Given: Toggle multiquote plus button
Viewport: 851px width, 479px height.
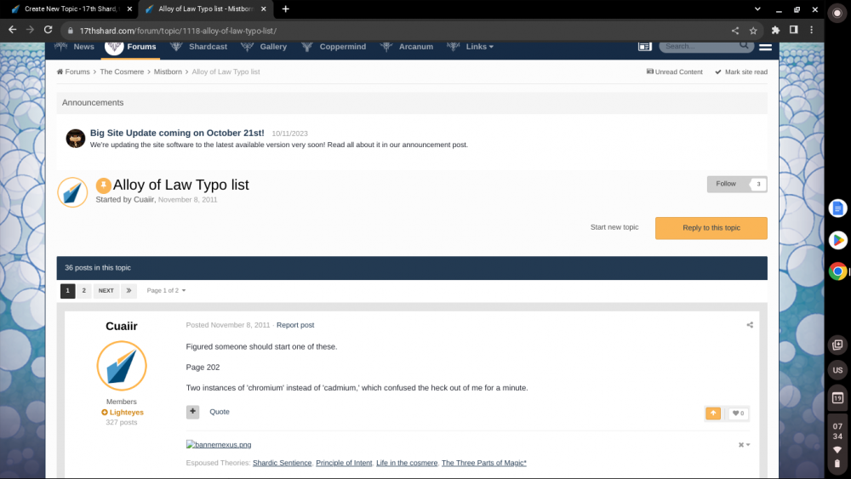Looking at the screenshot, I should pos(192,412).
